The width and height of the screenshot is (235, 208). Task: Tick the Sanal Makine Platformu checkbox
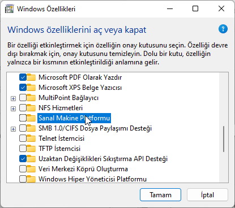tap(23, 118)
